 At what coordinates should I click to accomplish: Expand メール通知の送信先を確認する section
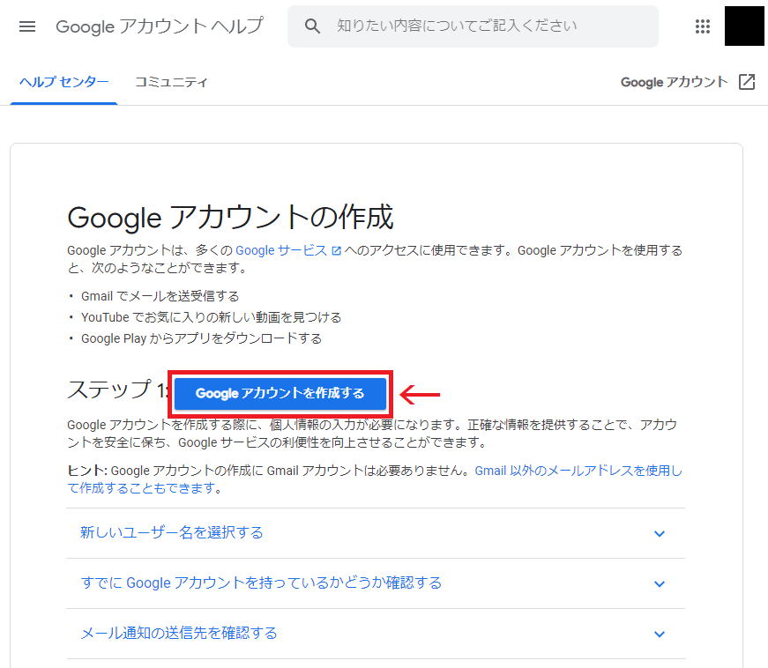(376, 634)
